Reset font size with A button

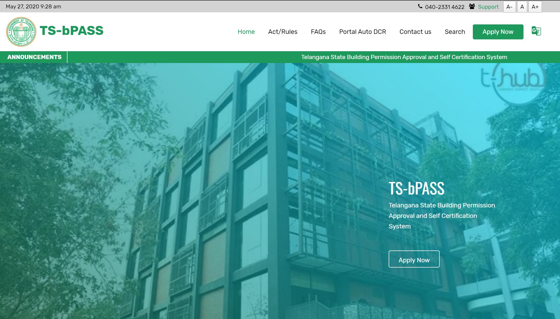pos(522,7)
